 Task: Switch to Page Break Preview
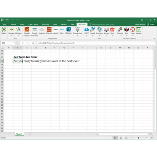click(126, 138)
